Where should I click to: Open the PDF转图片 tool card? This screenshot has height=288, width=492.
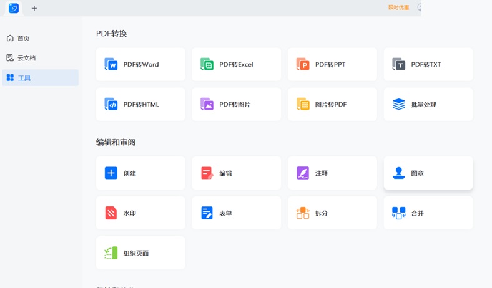point(237,104)
